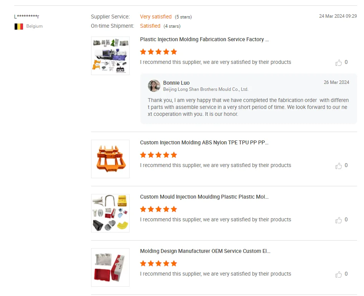This screenshot has height=296, width=364.
Task: Click the Satisfied on-time shipment rating
Action: (150, 26)
